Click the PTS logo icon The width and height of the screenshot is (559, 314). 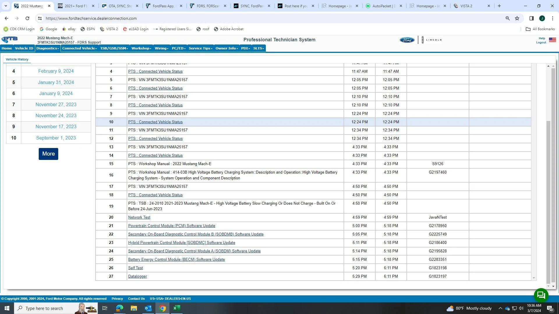click(10, 40)
